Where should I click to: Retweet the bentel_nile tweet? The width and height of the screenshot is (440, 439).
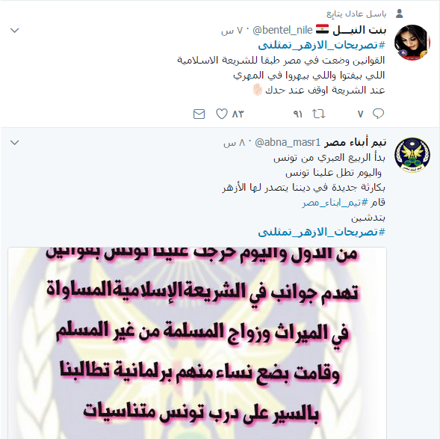[x=318, y=114]
